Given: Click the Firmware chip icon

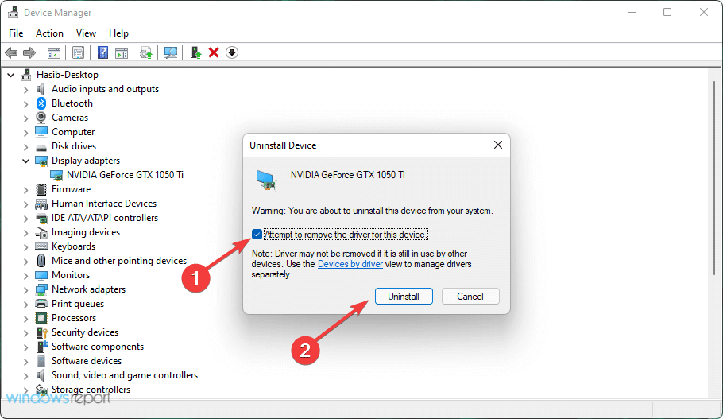Looking at the screenshot, I should [x=41, y=189].
